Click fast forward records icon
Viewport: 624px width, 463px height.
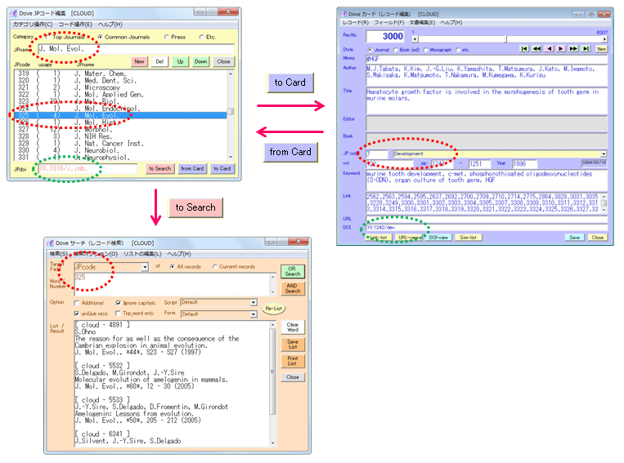(573, 49)
